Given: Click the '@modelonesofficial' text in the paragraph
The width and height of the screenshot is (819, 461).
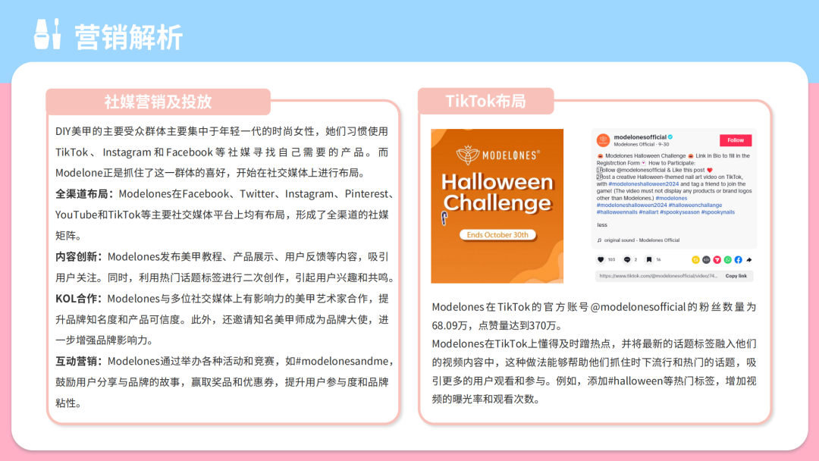Looking at the screenshot, I should (x=638, y=307).
